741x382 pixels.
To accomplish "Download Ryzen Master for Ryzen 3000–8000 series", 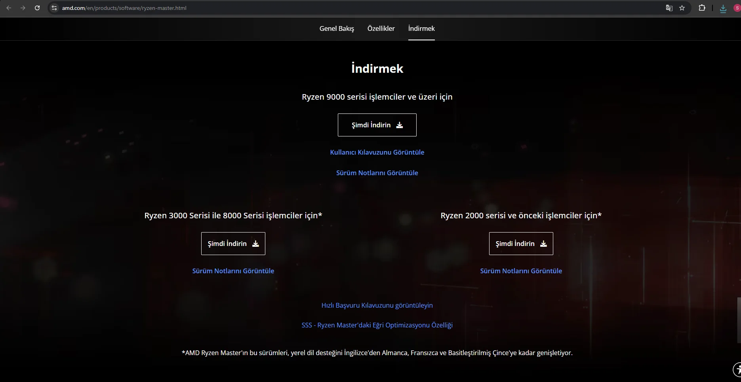I will [233, 244].
